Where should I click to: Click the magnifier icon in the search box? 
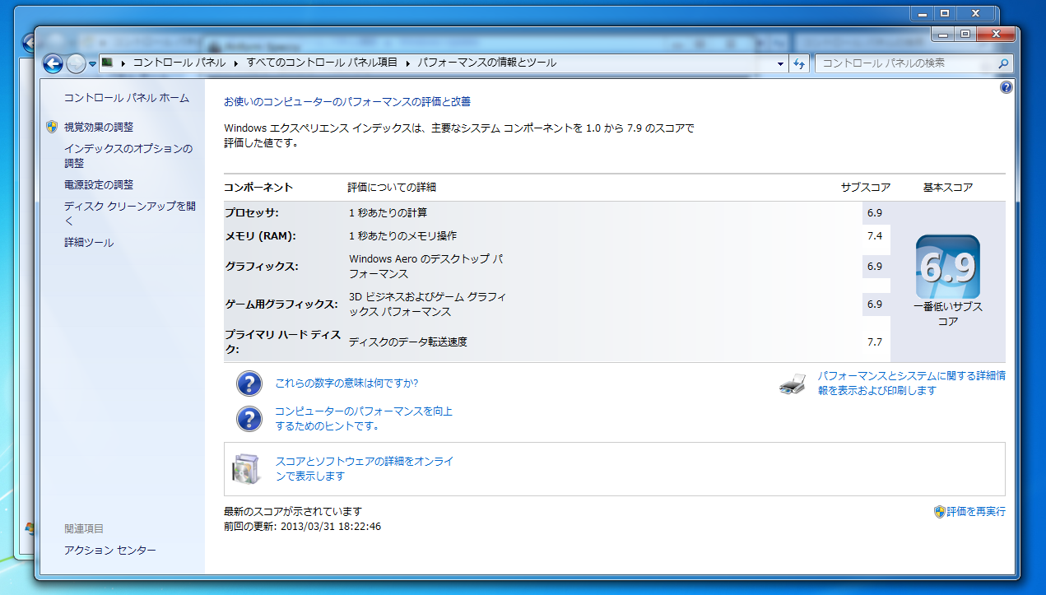tap(1002, 63)
